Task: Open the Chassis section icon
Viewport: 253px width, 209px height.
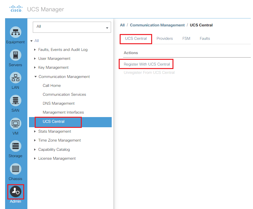Action: [16, 169]
